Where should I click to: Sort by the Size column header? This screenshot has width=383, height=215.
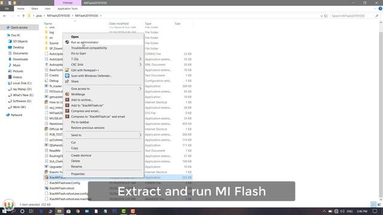click(x=178, y=24)
